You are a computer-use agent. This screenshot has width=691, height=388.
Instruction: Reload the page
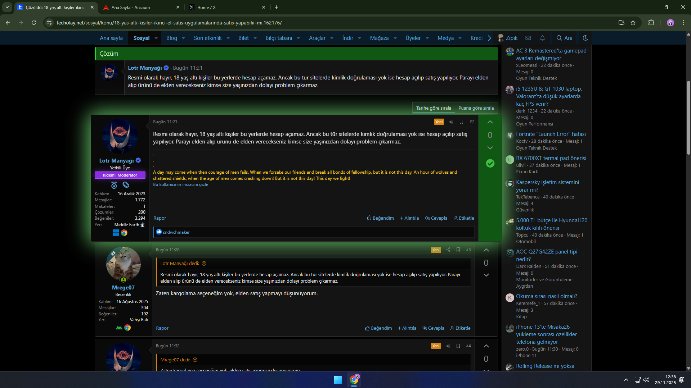point(33,23)
